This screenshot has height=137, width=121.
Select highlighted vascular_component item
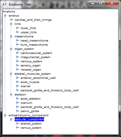29,120
